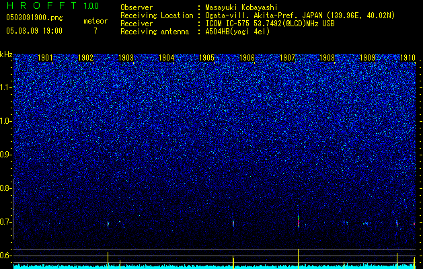Click the meteor echo just before 1903
Screen dimensions: 423x269
point(108,224)
